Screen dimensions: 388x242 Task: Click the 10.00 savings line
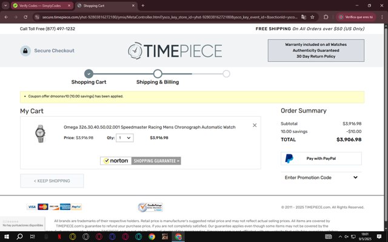tap(321, 132)
